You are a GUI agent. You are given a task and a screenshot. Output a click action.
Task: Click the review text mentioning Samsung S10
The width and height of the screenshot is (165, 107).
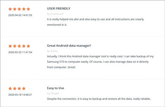[100, 62]
